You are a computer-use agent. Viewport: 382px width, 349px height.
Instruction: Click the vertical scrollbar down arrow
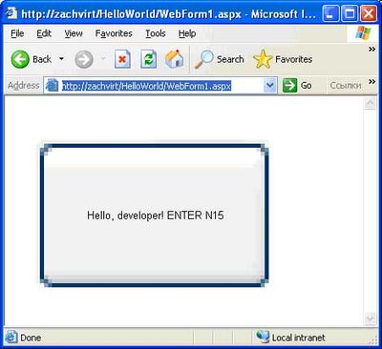370,318
